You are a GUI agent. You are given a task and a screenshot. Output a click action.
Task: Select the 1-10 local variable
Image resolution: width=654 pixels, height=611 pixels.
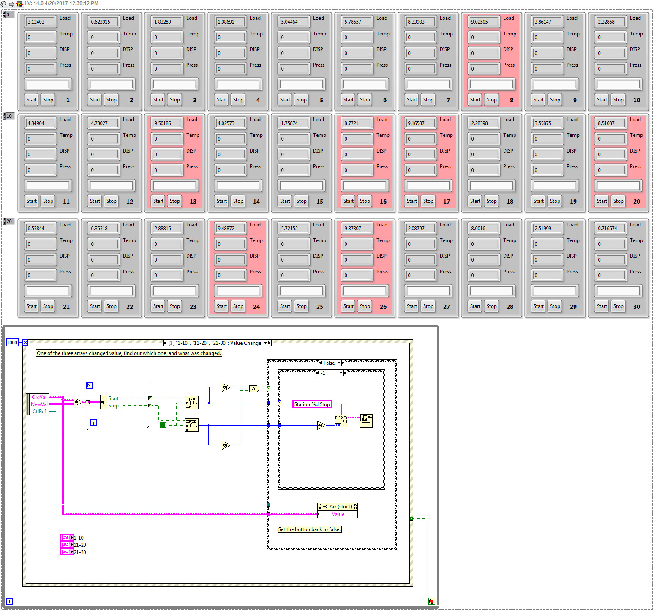67,537
